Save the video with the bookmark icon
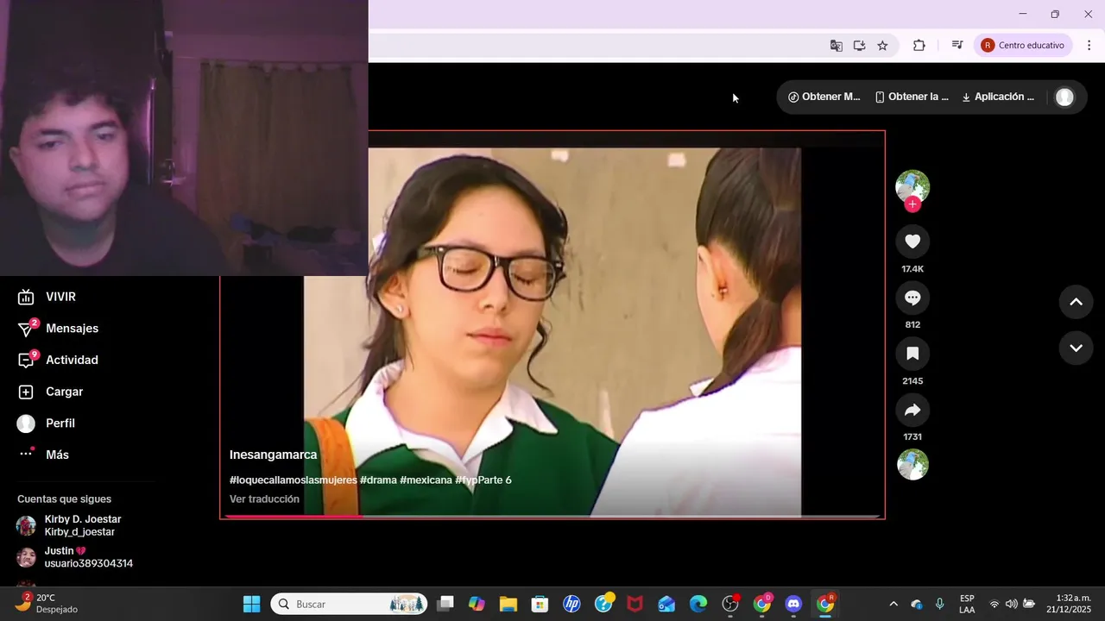 [912, 354]
